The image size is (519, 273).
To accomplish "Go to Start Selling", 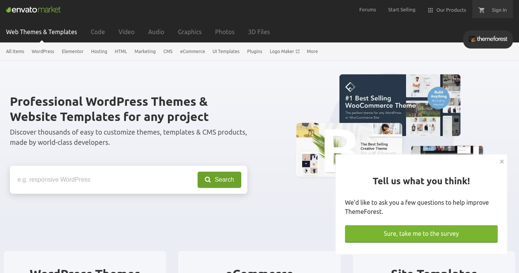I will tap(402, 10).
